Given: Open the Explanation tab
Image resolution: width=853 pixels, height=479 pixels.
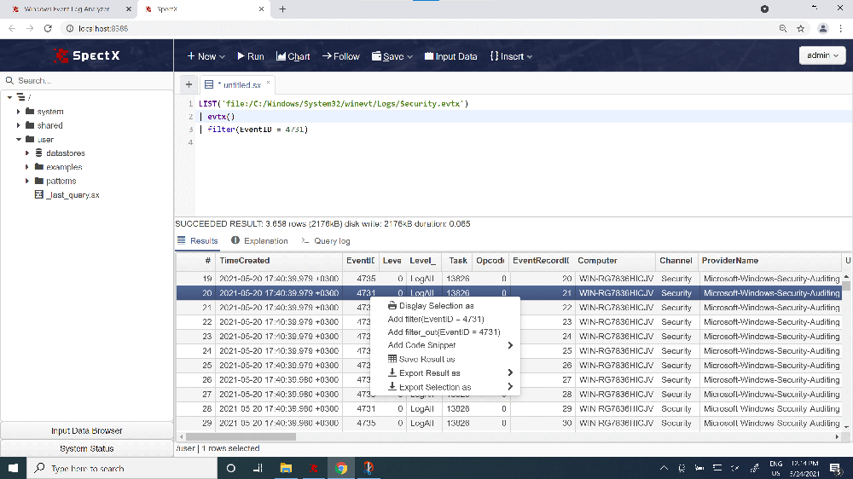Looking at the screenshot, I should point(259,241).
